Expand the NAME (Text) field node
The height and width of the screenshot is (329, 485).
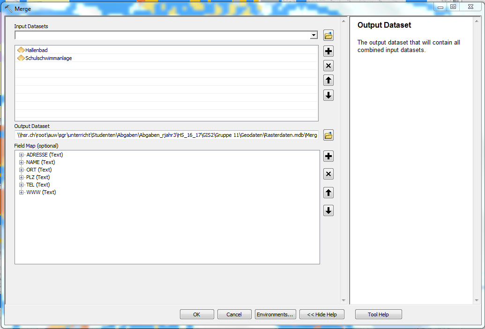tap(22, 162)
